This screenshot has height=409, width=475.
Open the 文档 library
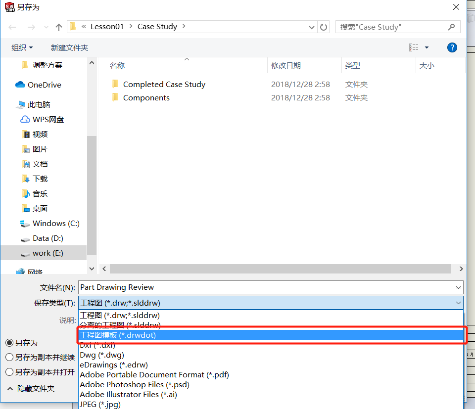point(40,164)
